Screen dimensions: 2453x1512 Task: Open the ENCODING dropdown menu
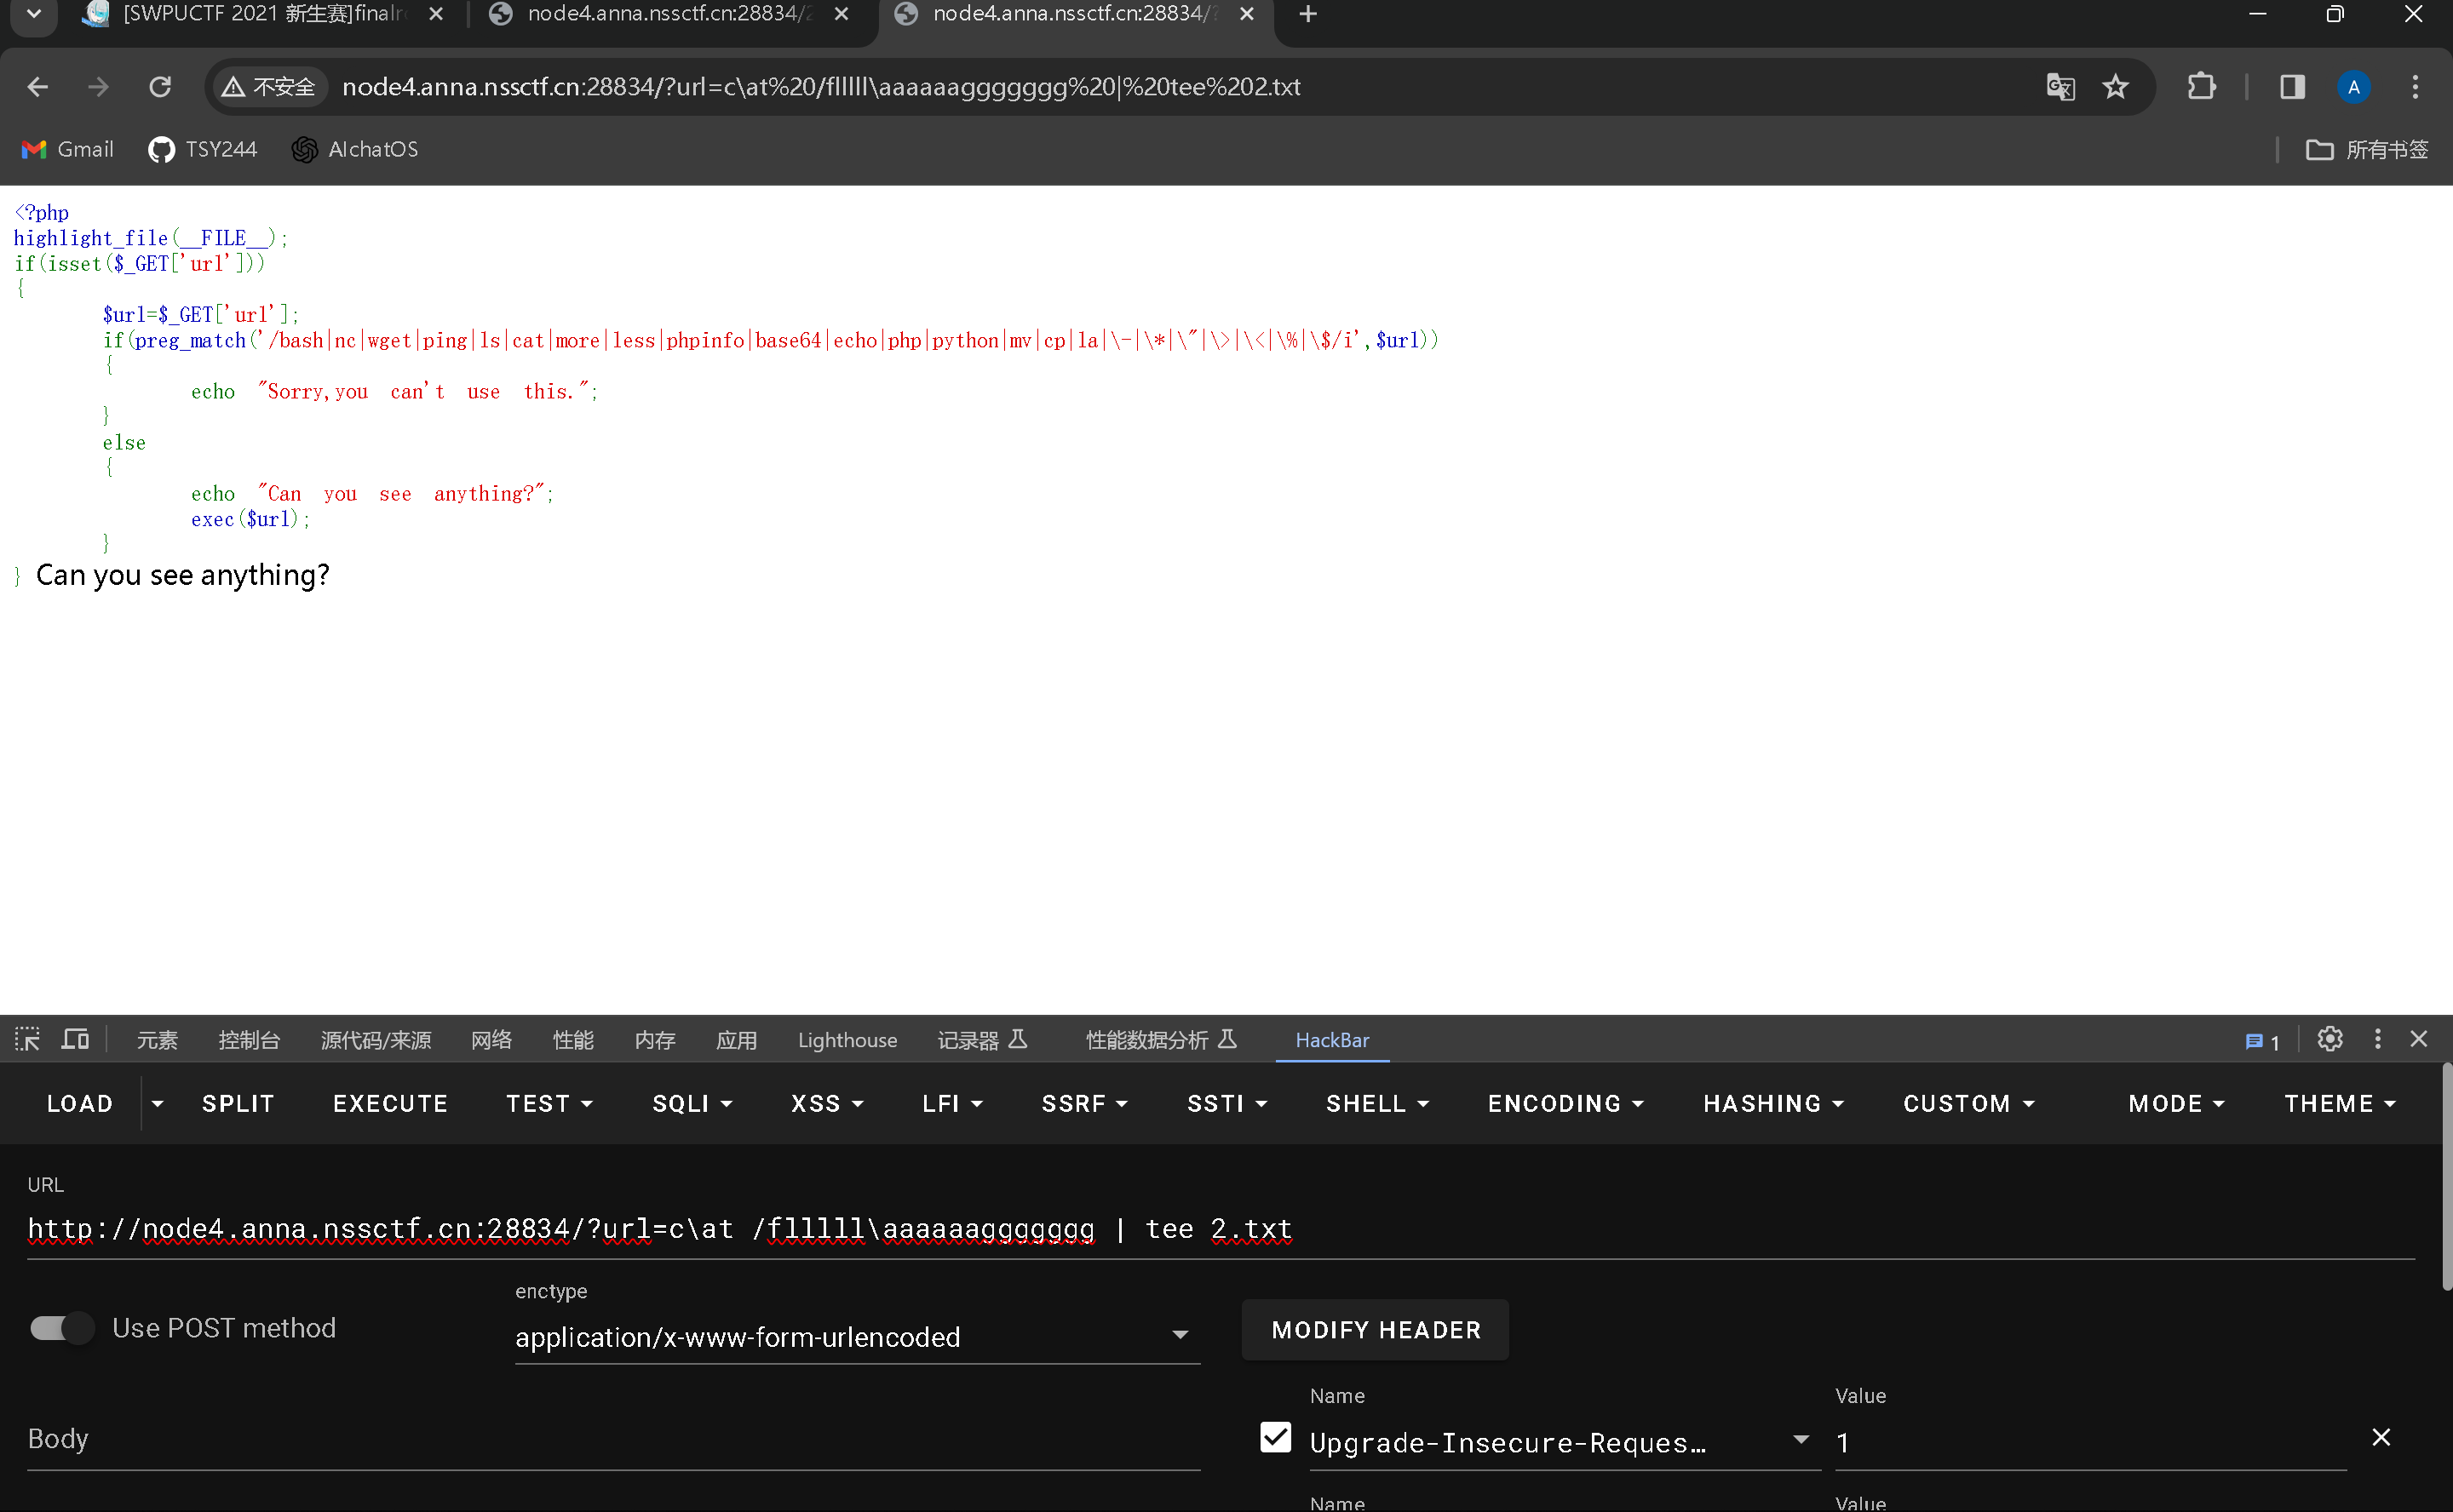point(1565,1104)
